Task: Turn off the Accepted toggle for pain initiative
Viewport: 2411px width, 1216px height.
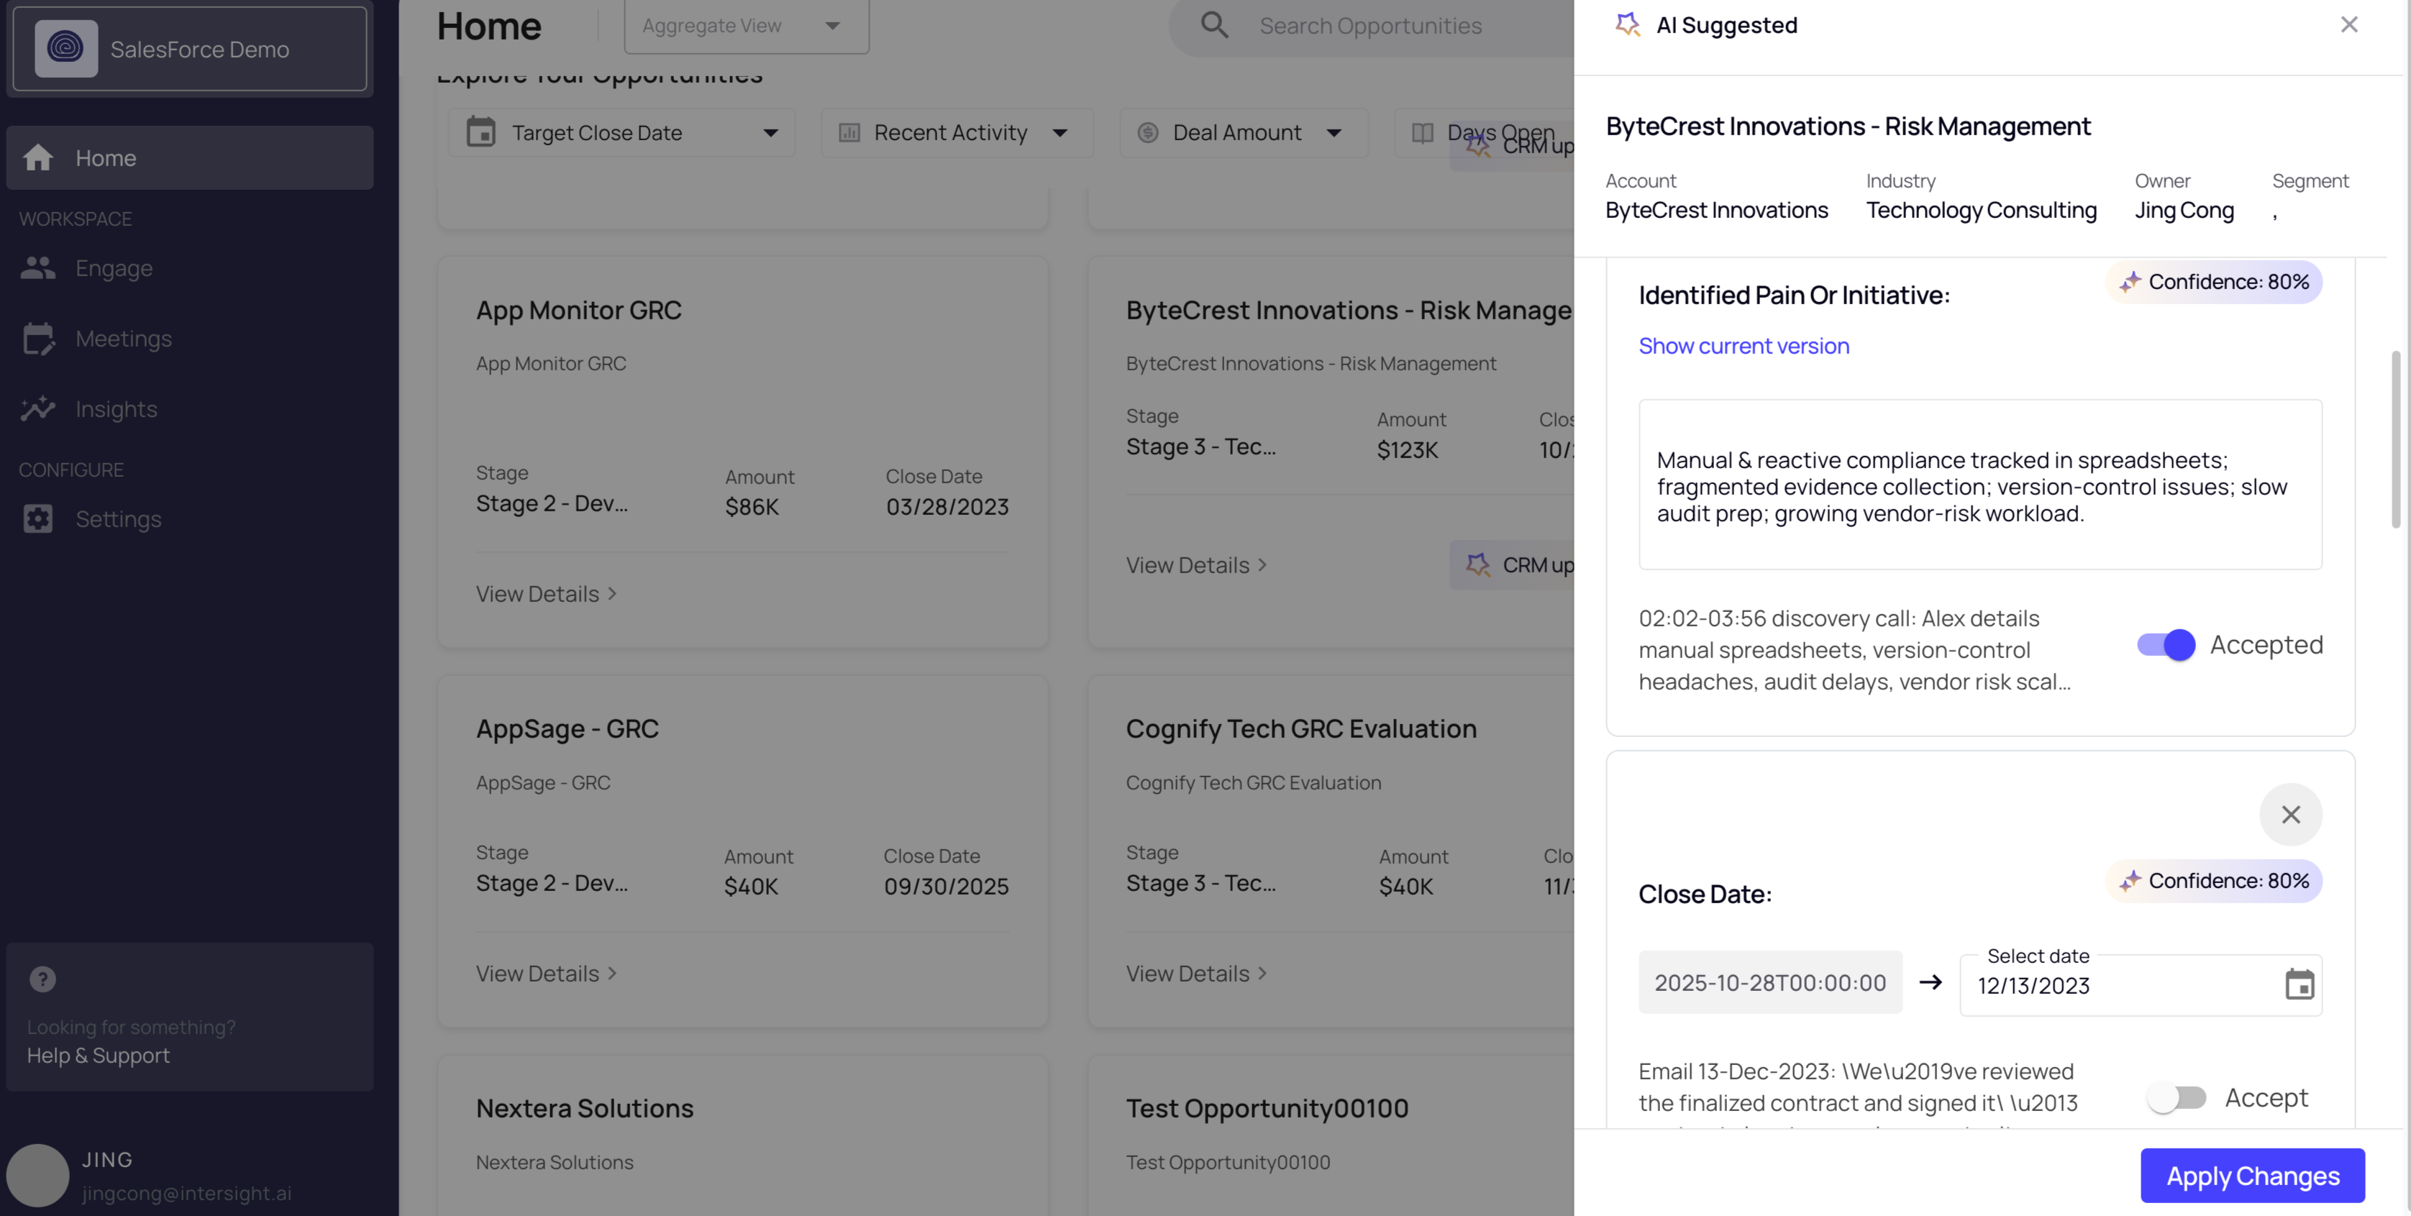Action: click(2166, 646)
